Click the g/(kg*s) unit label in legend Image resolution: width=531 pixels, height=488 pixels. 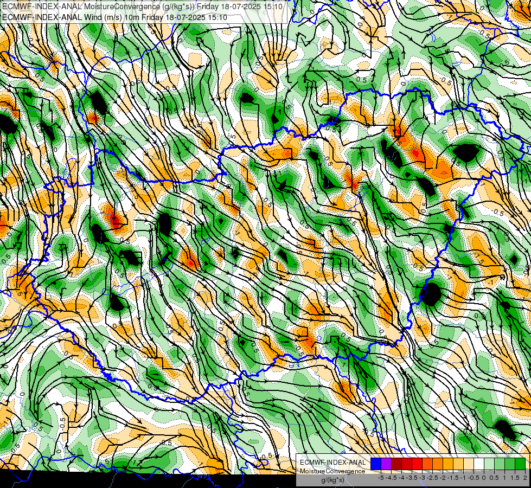point(333,480)
